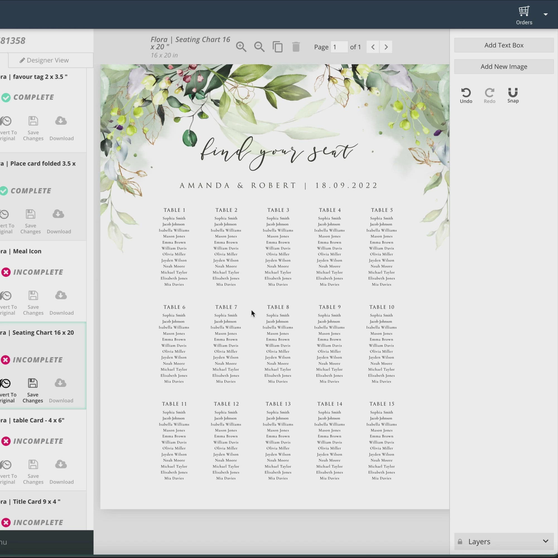Click the Layers lock icon

coord(460,542)
